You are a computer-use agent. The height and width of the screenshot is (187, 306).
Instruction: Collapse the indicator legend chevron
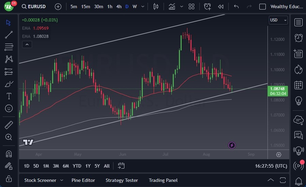(x=27, y=44)
